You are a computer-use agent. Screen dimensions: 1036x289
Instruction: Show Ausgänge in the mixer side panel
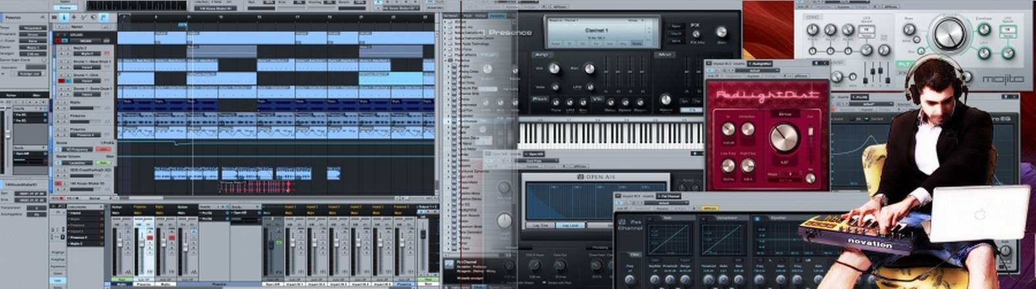[x=58, y=259]
